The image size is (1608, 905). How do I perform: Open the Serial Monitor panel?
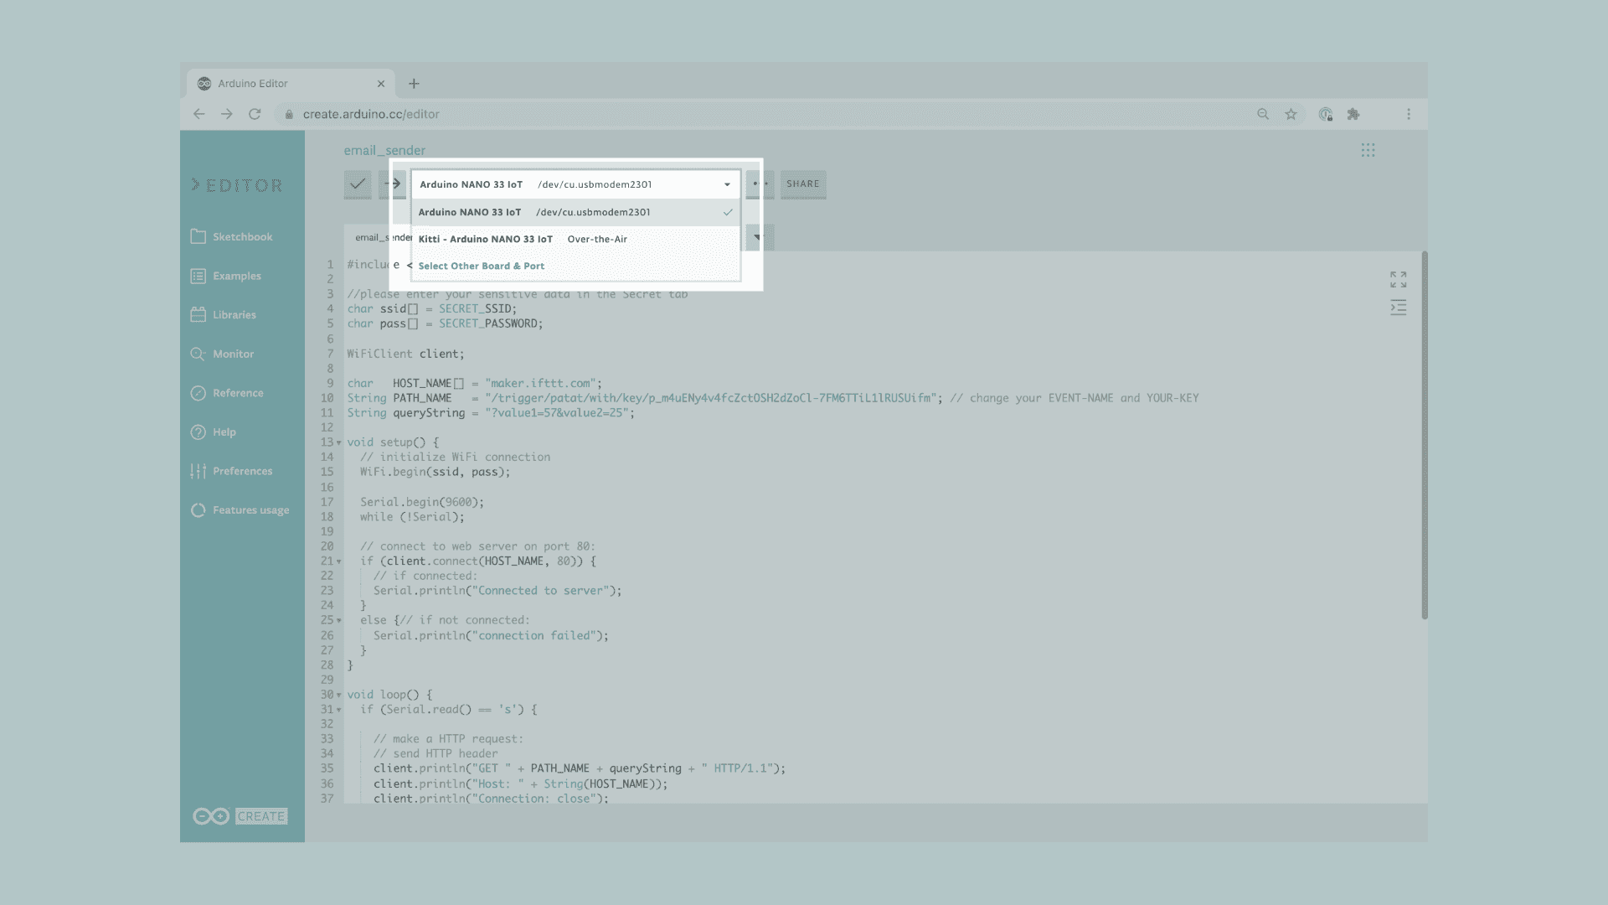point(232,354)
